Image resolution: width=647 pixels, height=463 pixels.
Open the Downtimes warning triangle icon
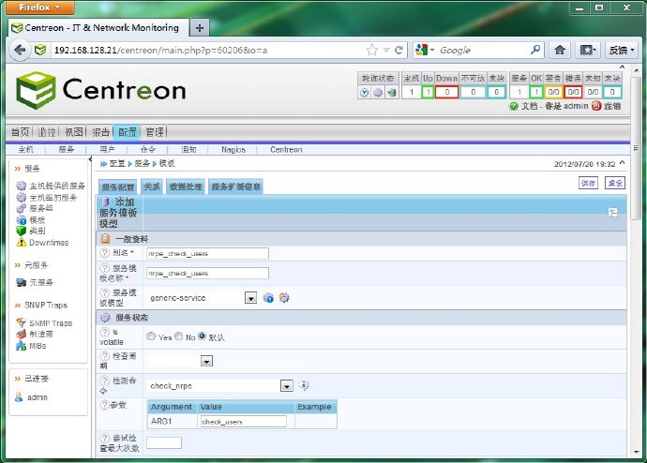(x=21, y=243)
